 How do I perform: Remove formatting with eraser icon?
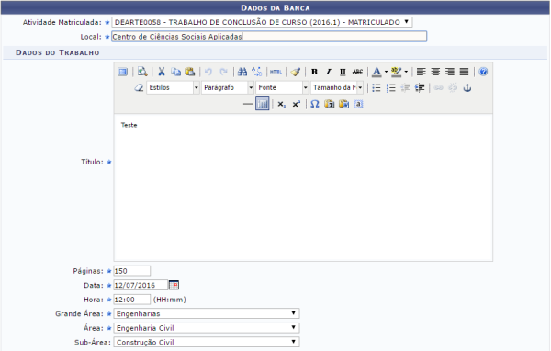[x=139, y=87]
